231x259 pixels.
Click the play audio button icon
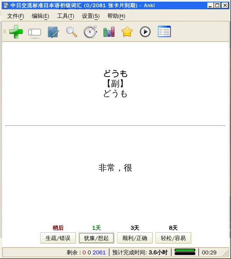[x=145, y=32]
